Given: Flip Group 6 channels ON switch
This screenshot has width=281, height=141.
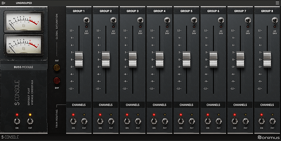Looking at the screenshot, I should pos(208,121).
